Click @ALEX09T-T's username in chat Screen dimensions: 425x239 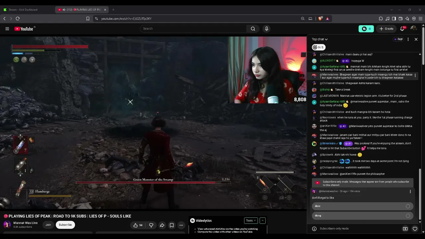tap(328, 61)
